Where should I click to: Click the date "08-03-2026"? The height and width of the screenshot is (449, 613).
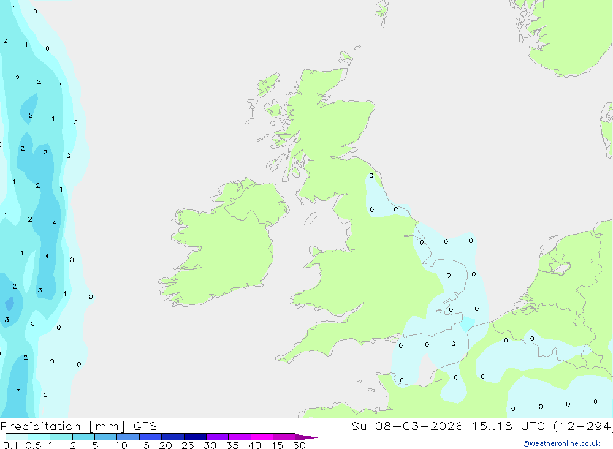coord(419,426)
